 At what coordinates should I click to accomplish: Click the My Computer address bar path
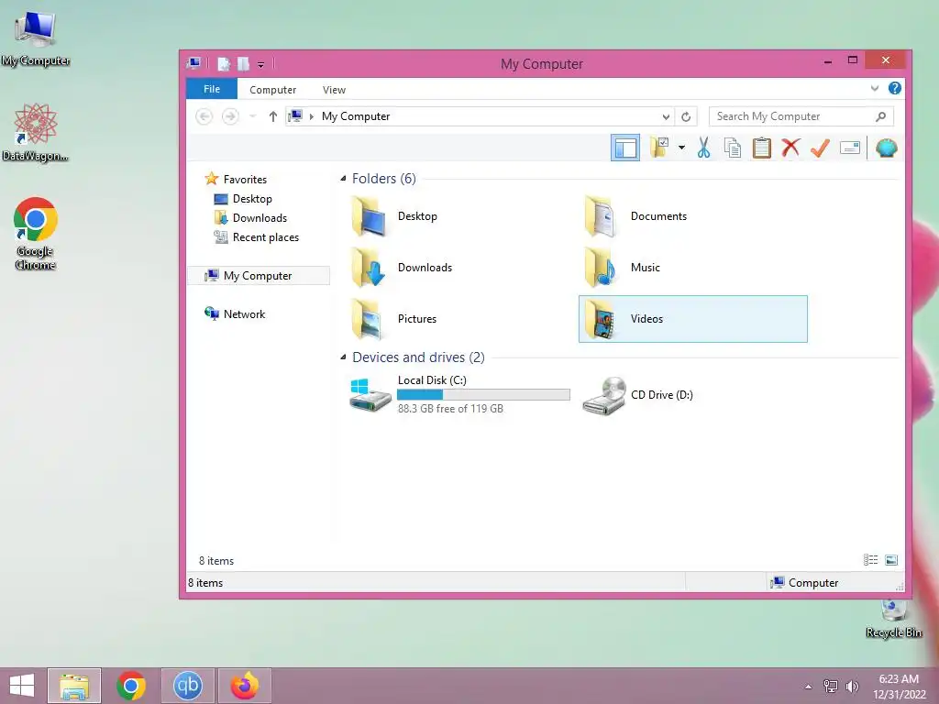click(356, 116)
